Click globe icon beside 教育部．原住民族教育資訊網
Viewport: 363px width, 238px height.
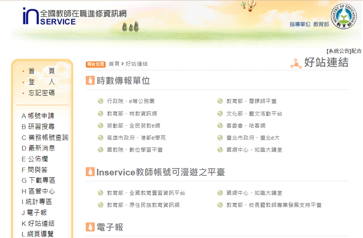click(x=101, y=205)
